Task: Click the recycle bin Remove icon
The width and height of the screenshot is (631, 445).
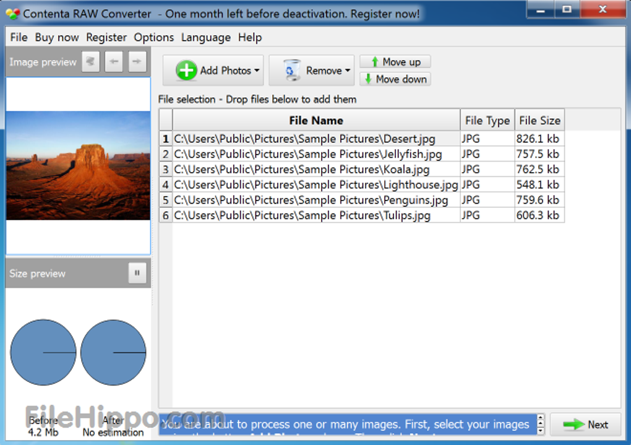Action: (291, 70)
